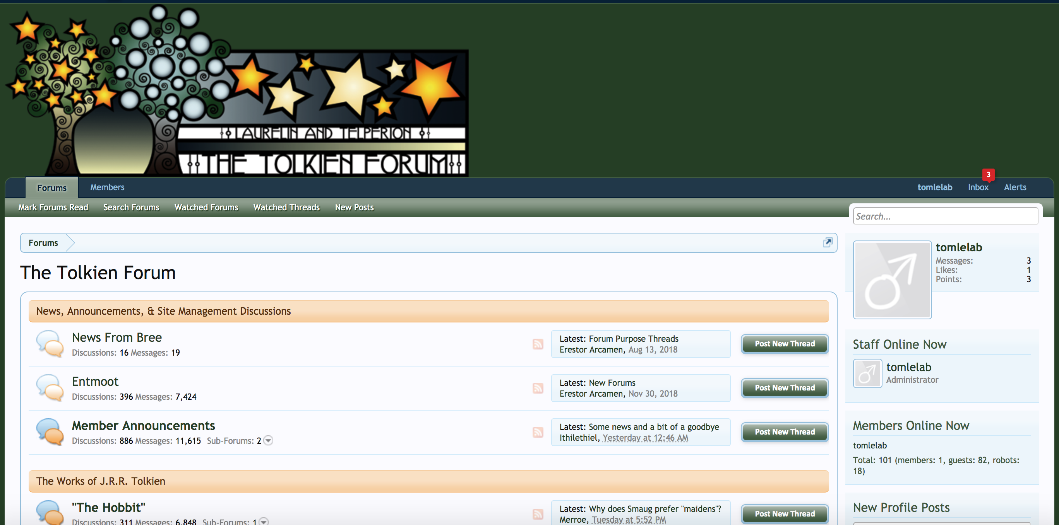
Task: Open tomlelab link under Members Online Now
Action: 869,445
